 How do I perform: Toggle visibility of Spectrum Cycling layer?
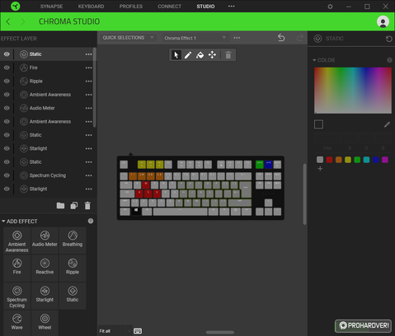[x=7, y=175]
